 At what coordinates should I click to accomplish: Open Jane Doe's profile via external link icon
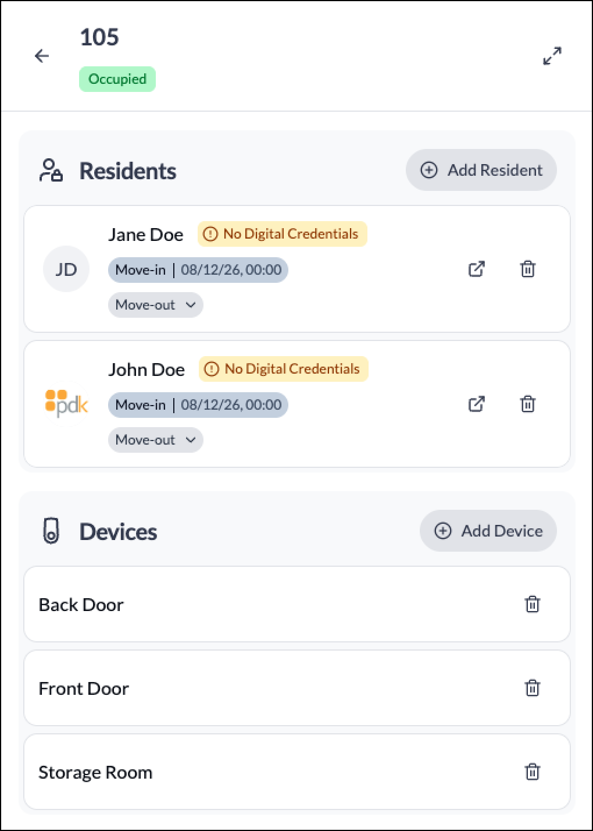[477, 269]
